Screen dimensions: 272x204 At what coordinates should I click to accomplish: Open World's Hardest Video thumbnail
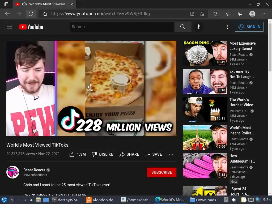(205, 109)
